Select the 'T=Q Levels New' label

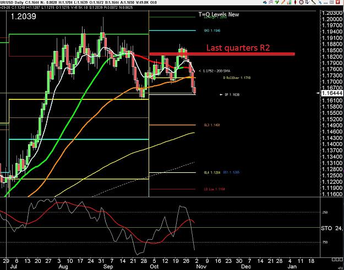click(x=219, y=14)
